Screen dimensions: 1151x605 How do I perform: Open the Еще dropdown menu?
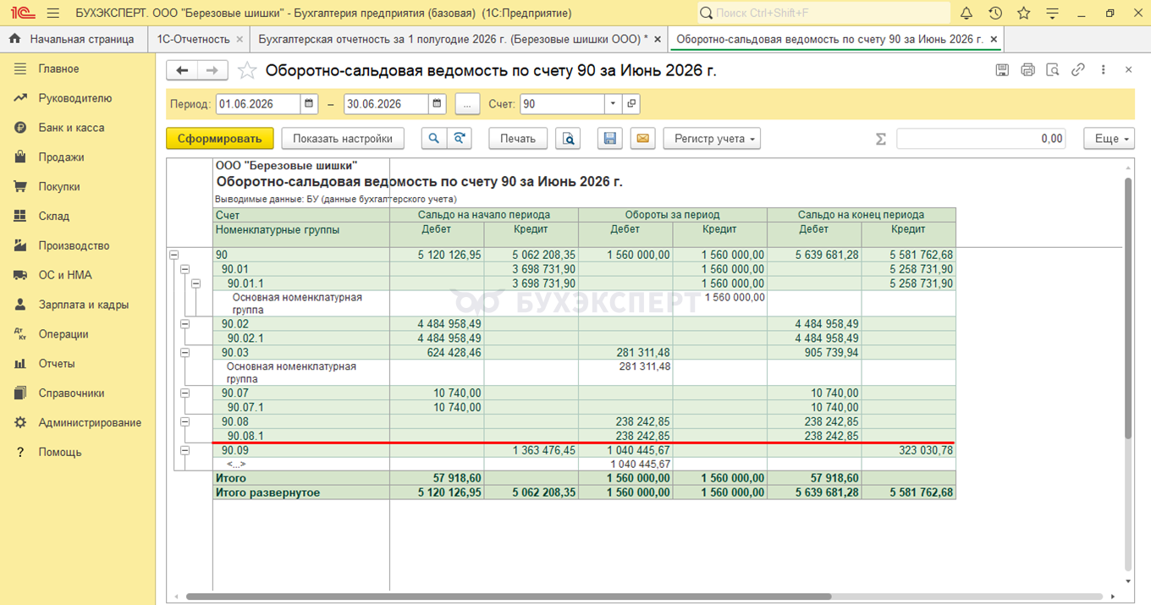[1109, 139]
